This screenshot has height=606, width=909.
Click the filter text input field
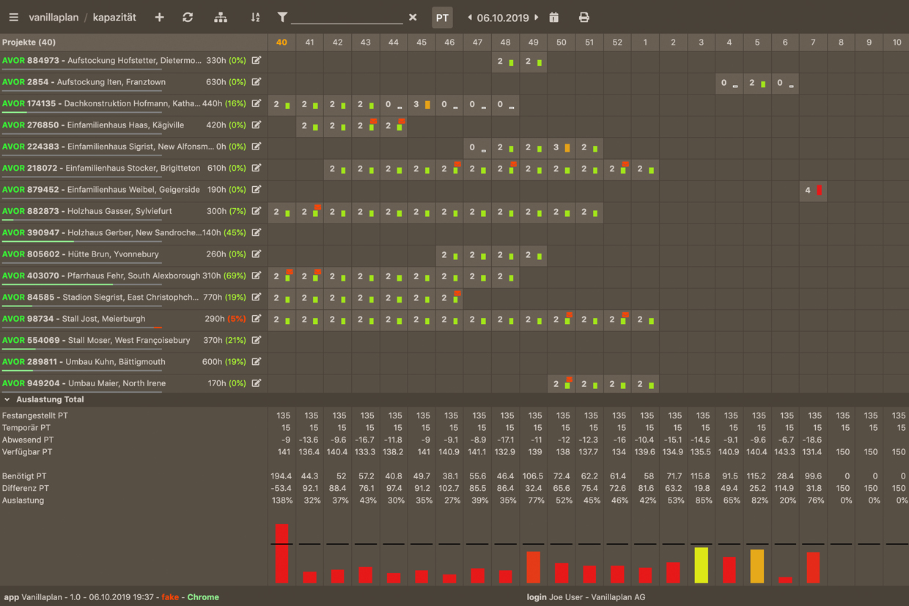coord(347,18)
